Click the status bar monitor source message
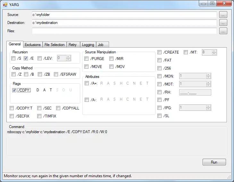This screenshot has width=234, height=182. pos(68,176)
